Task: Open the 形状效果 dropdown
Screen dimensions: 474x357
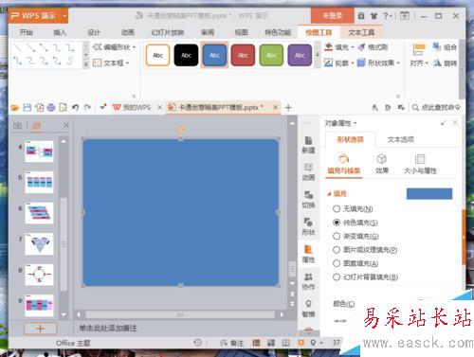Action: (378, 62)
